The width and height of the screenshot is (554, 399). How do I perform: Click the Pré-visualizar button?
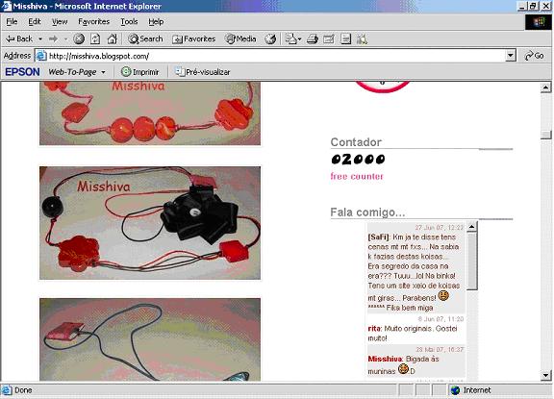[202, 72]
